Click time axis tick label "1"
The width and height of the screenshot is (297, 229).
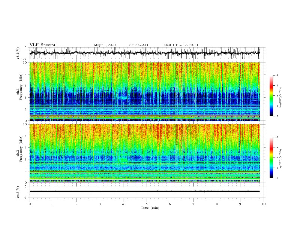(x=53, y=204)
